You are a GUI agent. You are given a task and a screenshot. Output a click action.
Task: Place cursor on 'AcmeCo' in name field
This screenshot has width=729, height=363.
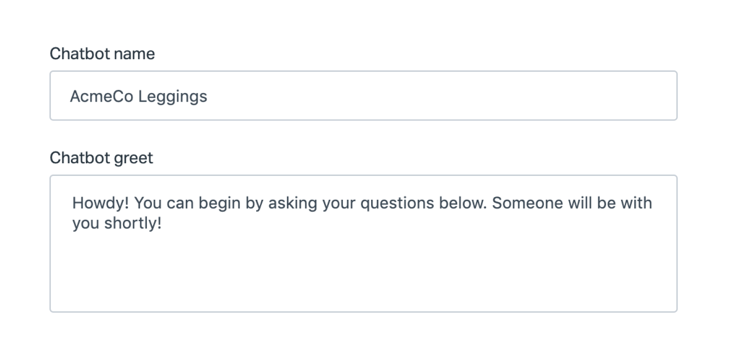pyautogui.click(x=102, y=96)
